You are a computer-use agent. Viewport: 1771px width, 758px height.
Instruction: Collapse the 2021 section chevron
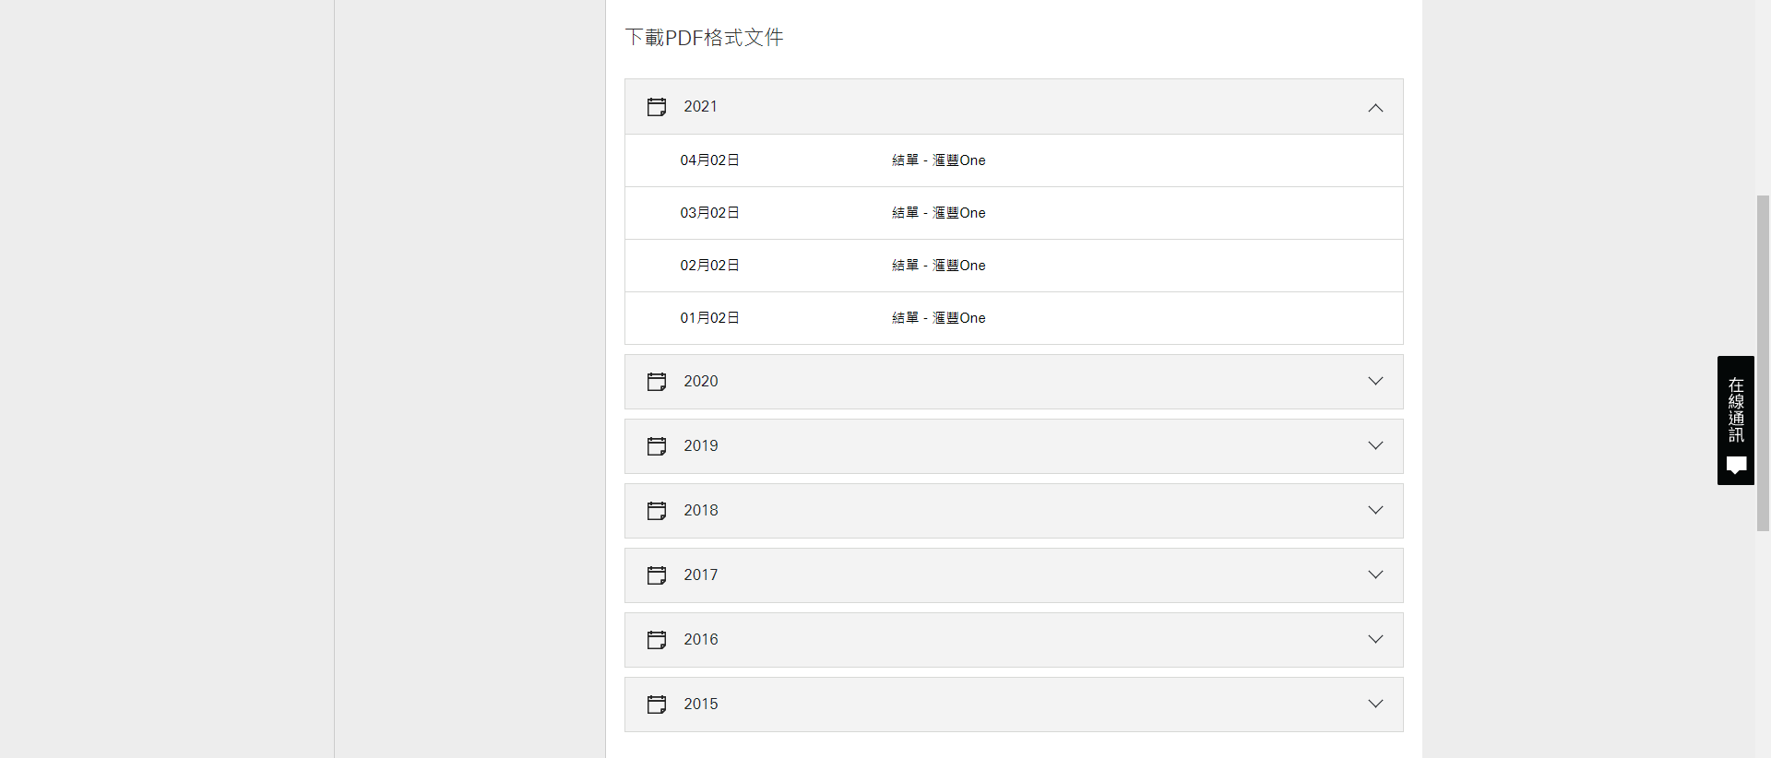click(1375, 108)
